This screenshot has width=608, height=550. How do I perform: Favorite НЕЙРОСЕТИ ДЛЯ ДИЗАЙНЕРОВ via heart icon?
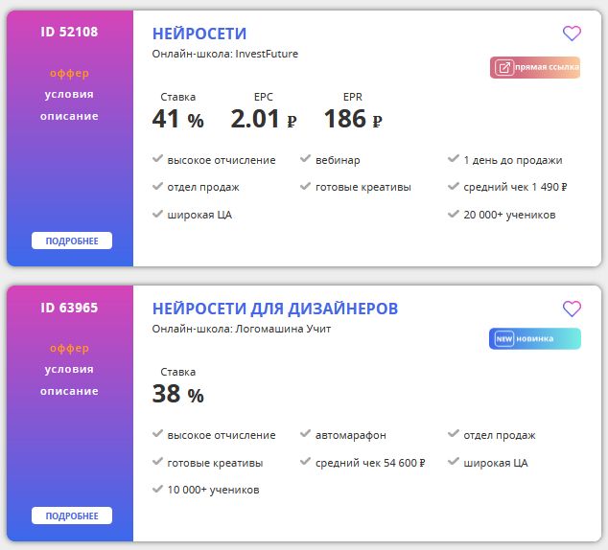click(x=572, y=309)
